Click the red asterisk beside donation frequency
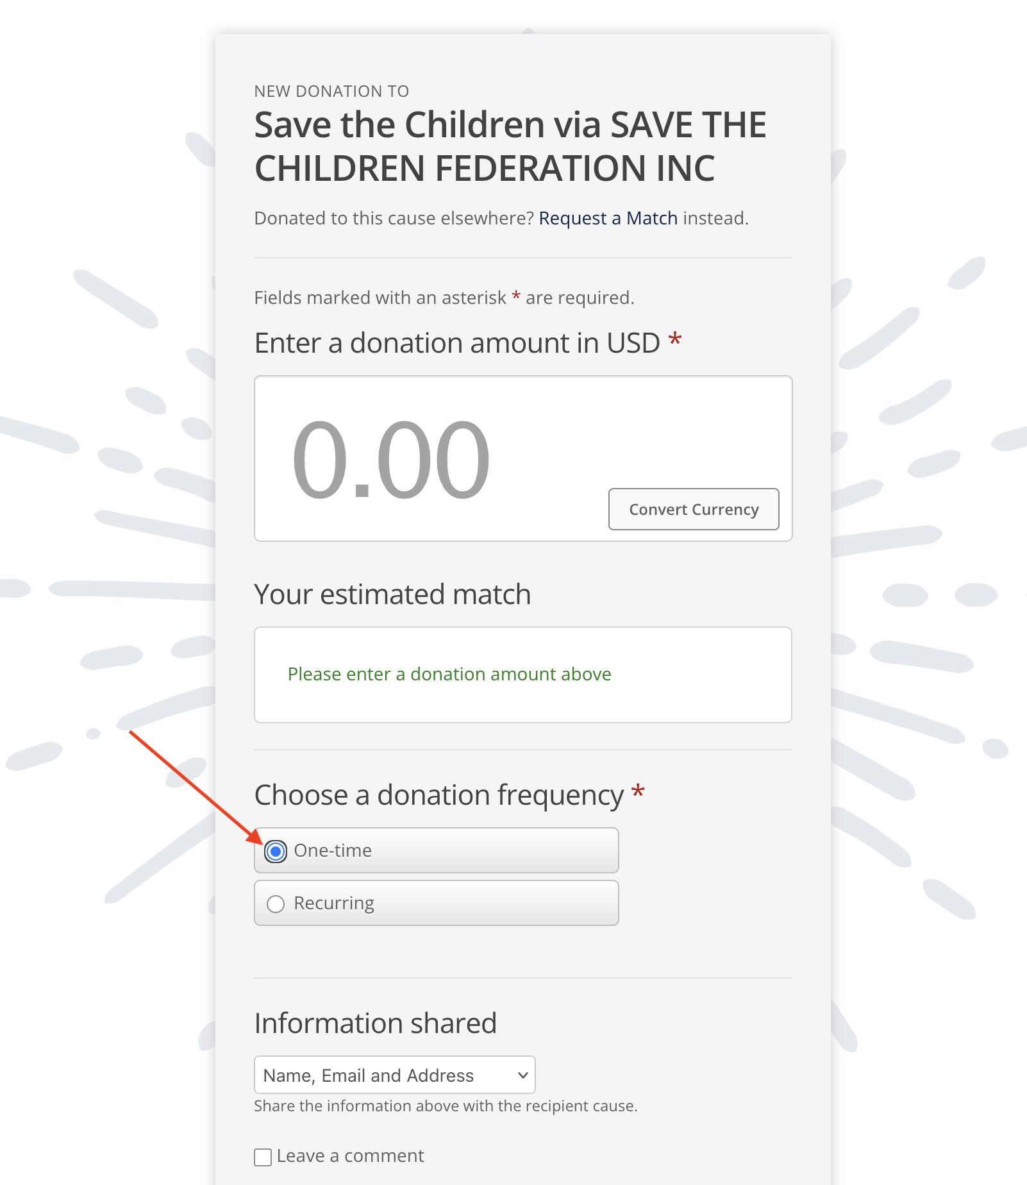This screenshot has width=1027, height=1185. 638,793
